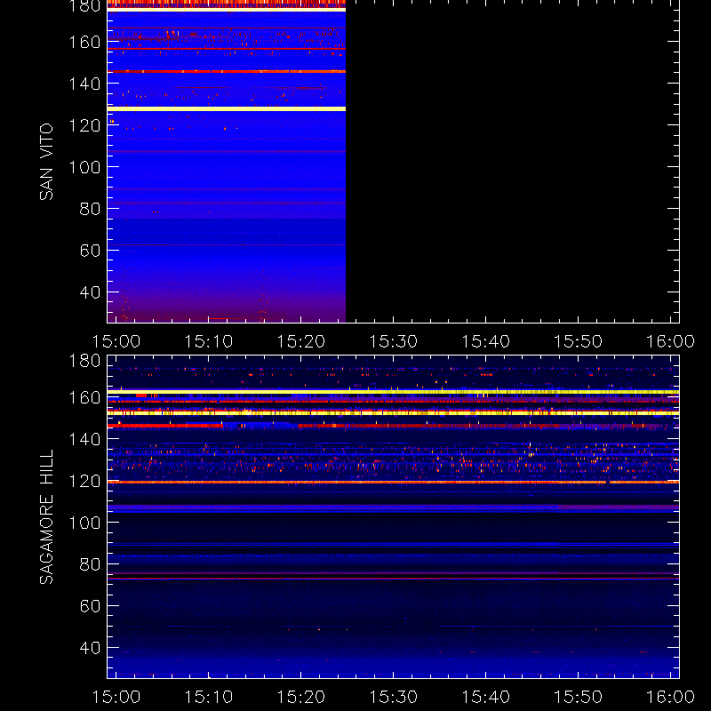Image resolution: width=711 pixels, height=711 pixels.
Task: Choose 15:00 time label under Sagamore Hill plot
Action: tap(116, 697)
